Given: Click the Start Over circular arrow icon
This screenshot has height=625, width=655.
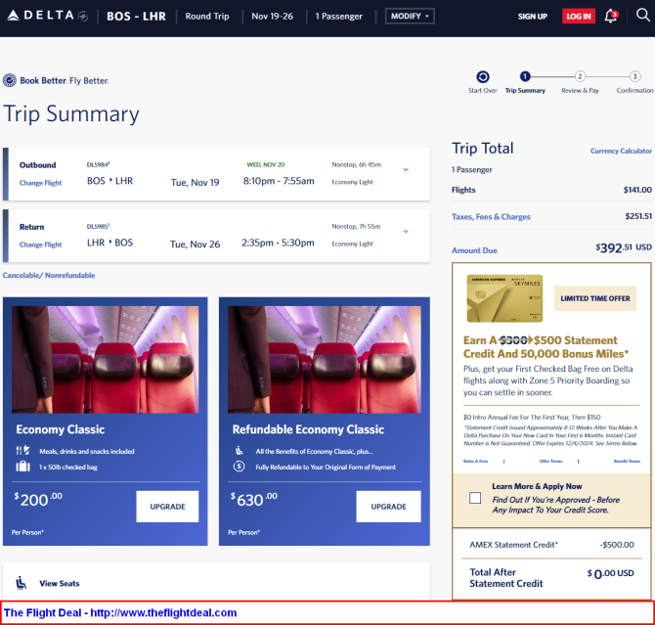Looking at the screenshot, I should click(483, 77).
